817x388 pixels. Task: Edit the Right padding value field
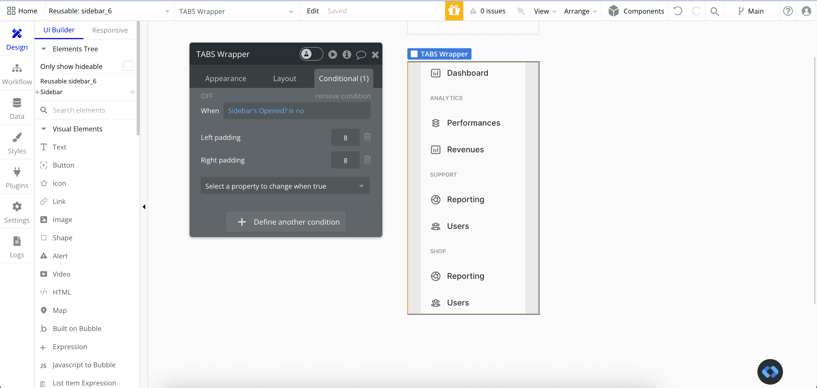tap(345, 160)
